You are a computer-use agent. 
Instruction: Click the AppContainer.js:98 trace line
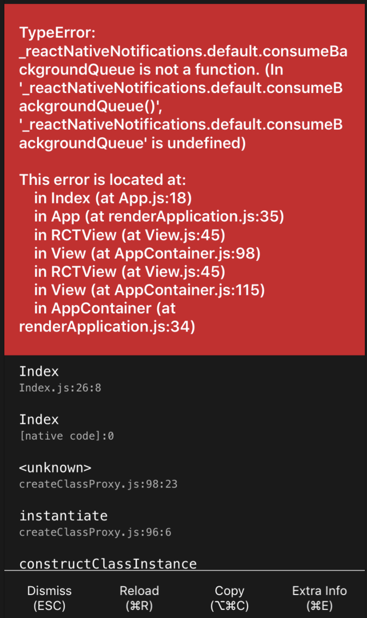(146, 254)
